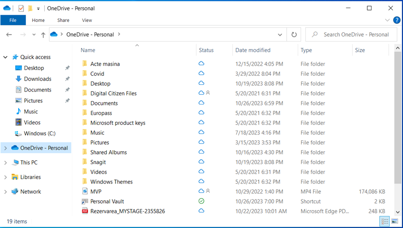Click the file list scroll down arrow
The width and height of the screenshot is (403, 228).
[398, 212]
